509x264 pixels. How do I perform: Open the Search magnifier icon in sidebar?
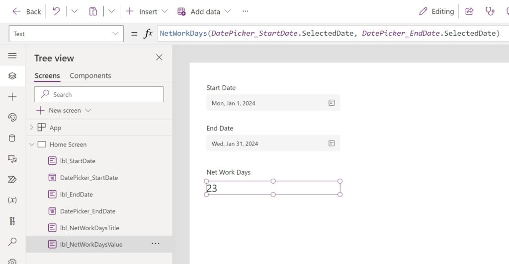point(12,242)
